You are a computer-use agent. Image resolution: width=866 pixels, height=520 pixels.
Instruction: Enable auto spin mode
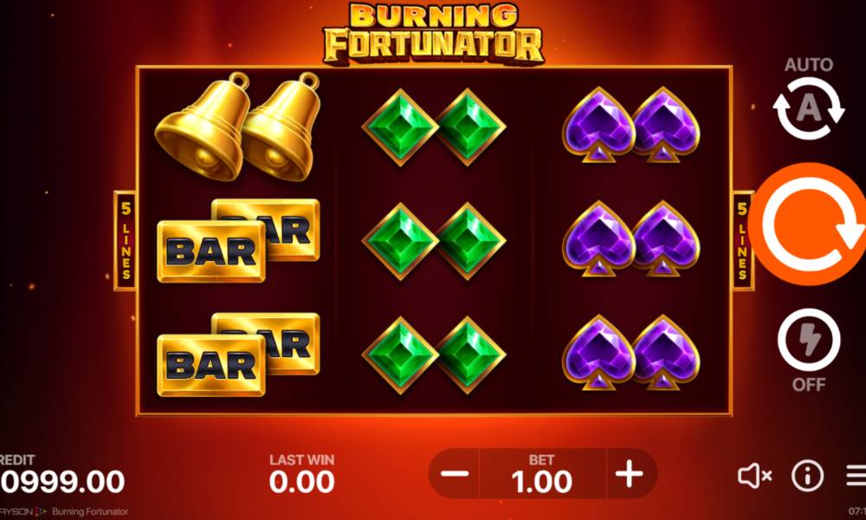pyautogui.click(x=809, y=107)
